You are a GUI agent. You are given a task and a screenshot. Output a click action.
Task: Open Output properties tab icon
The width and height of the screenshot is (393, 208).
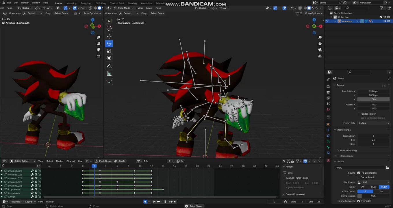pyautogui.click(x=328, y=92)
